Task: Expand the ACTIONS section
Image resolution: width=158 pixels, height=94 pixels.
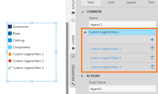Action: click(x=82, y=76)
